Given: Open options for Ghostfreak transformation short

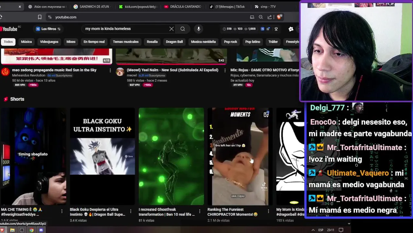Looking at the screenshot, I should point(200,211).
